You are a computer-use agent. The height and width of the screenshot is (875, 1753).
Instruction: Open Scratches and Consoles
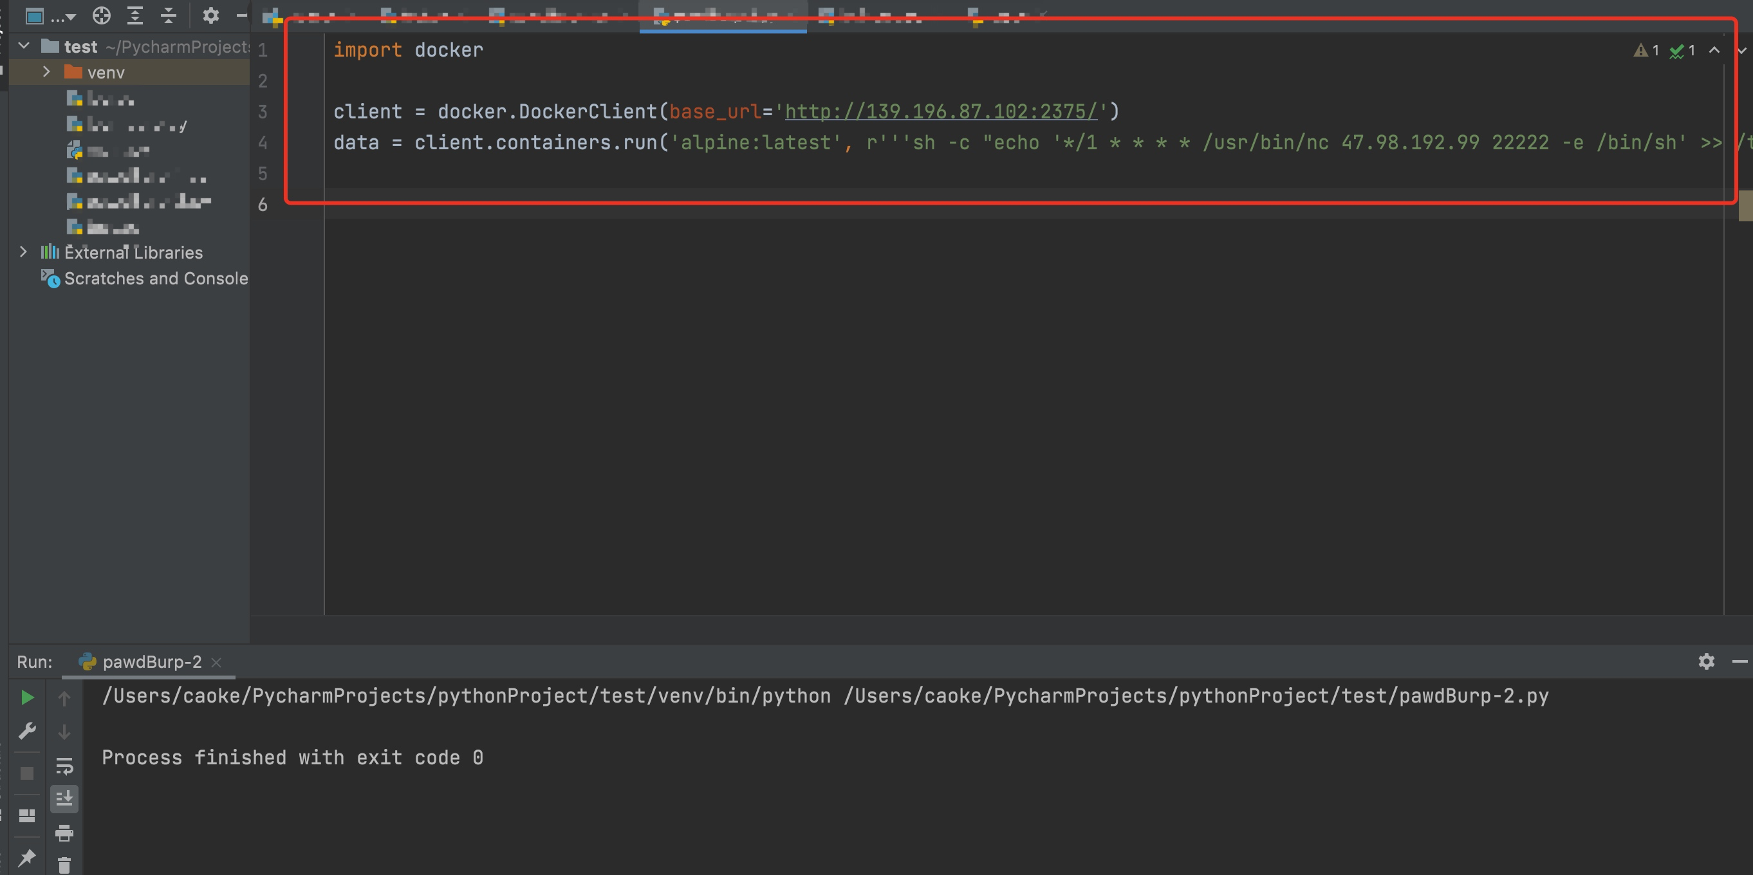pyautogui.click(x=156, y=279)
